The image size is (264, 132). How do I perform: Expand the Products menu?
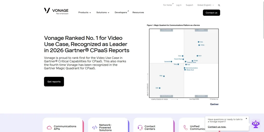coord(85,12)
